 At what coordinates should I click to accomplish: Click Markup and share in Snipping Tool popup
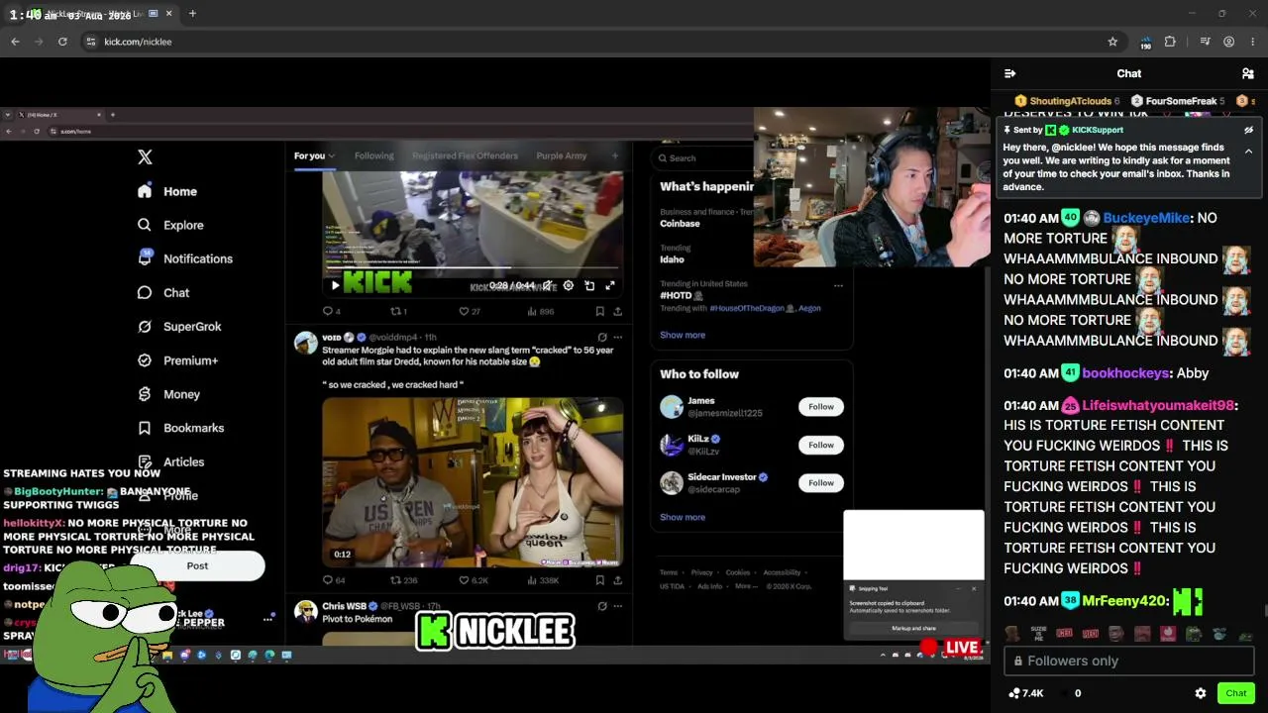pyautogui.click(x=913, y=628)
